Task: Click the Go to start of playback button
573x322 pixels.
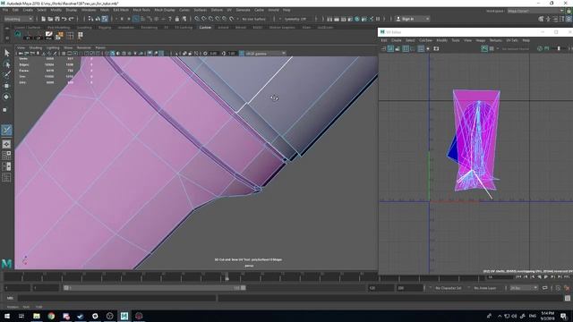Action: coord(519,277)
